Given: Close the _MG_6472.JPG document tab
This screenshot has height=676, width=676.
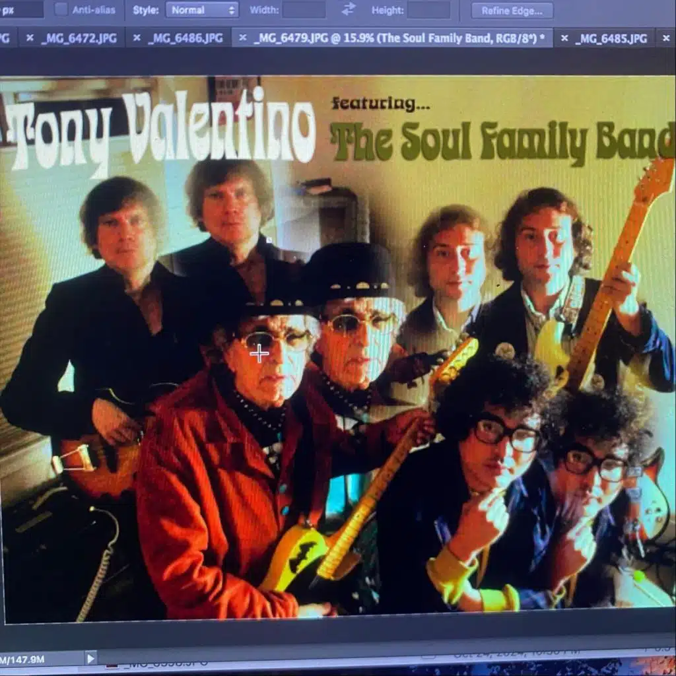Looking at the screenshot, I should (x=30, y=38).
